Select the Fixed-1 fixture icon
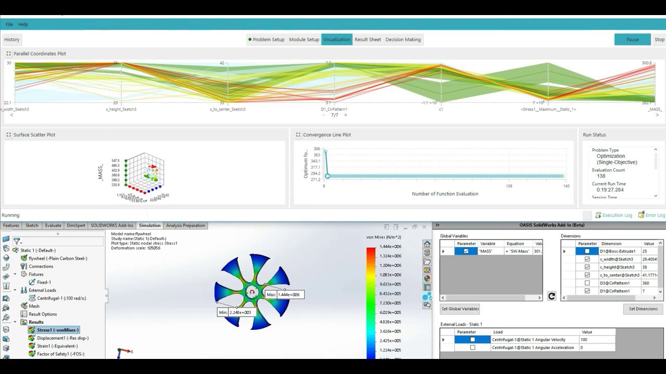The width and height of the screenshot is (666, 374). 32,282
